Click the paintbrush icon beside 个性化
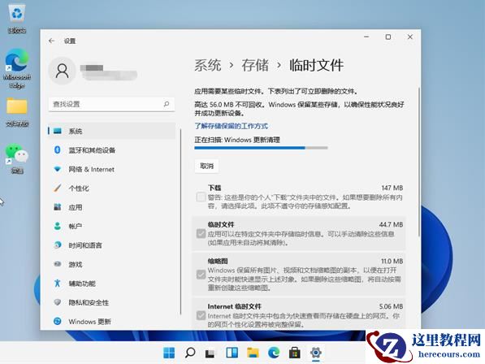This screenshot has height=364, width=485. click(57, 188)
